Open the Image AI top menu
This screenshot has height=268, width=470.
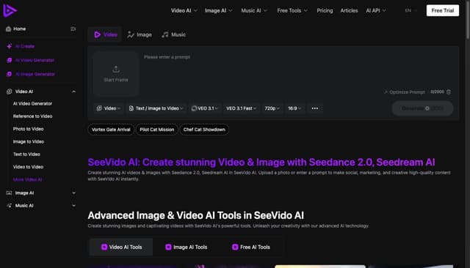click(x=219, y=11)
